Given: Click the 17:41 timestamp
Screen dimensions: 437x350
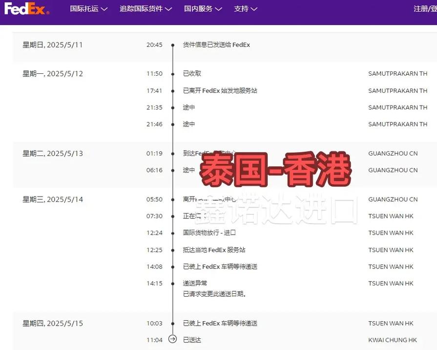Looking at the screenshot, I should 154,91.
